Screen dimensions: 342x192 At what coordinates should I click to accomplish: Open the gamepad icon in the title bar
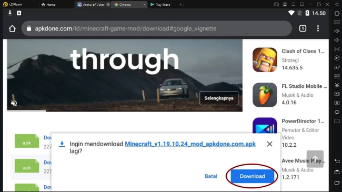(276, 4)
